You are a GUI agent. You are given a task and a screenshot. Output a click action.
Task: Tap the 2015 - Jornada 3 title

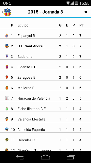tap(45, 12)
